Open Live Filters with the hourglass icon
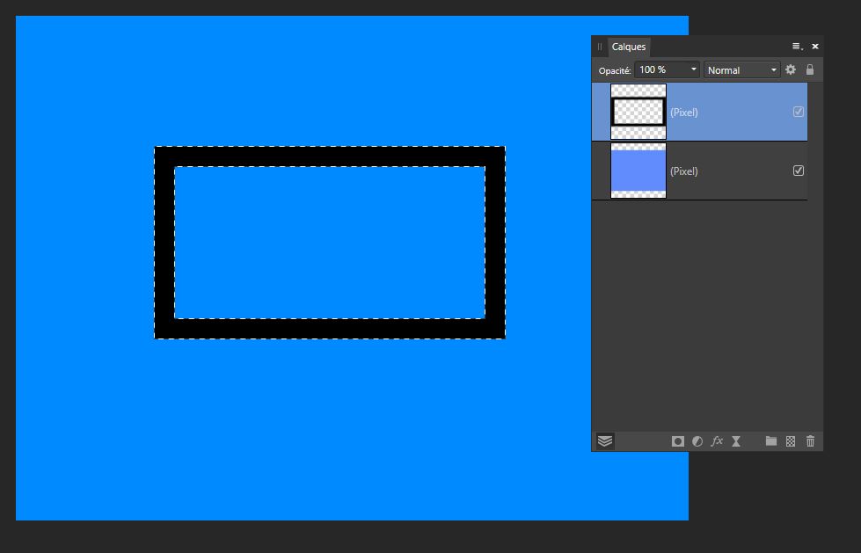Image resolution: width=861 pixels, height=553 pixels. (736, 441)
